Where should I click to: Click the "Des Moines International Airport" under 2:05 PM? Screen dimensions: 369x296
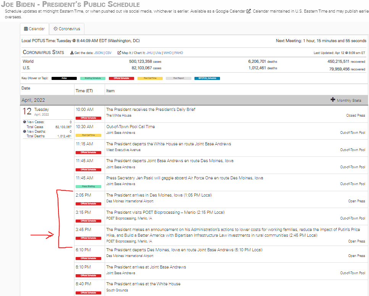[x=129, y=201]
